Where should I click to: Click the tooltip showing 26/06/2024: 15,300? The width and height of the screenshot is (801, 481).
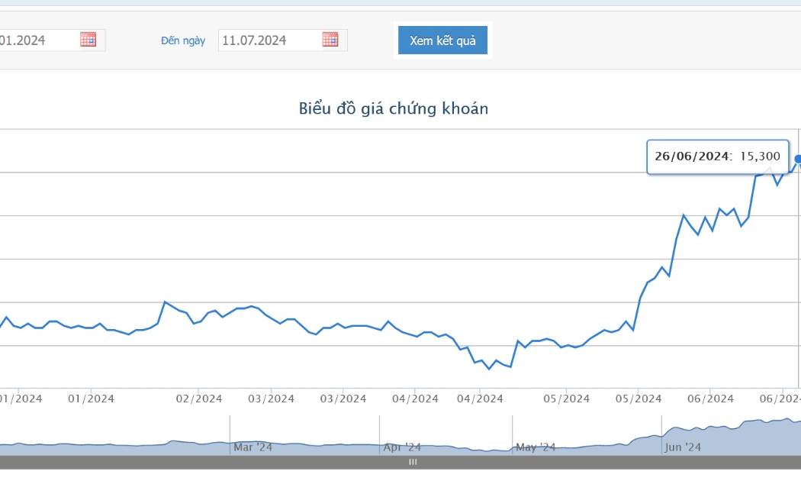pos(718,157)
